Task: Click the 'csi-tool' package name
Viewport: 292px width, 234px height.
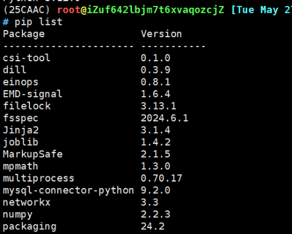Action: (x=26, y=58)
